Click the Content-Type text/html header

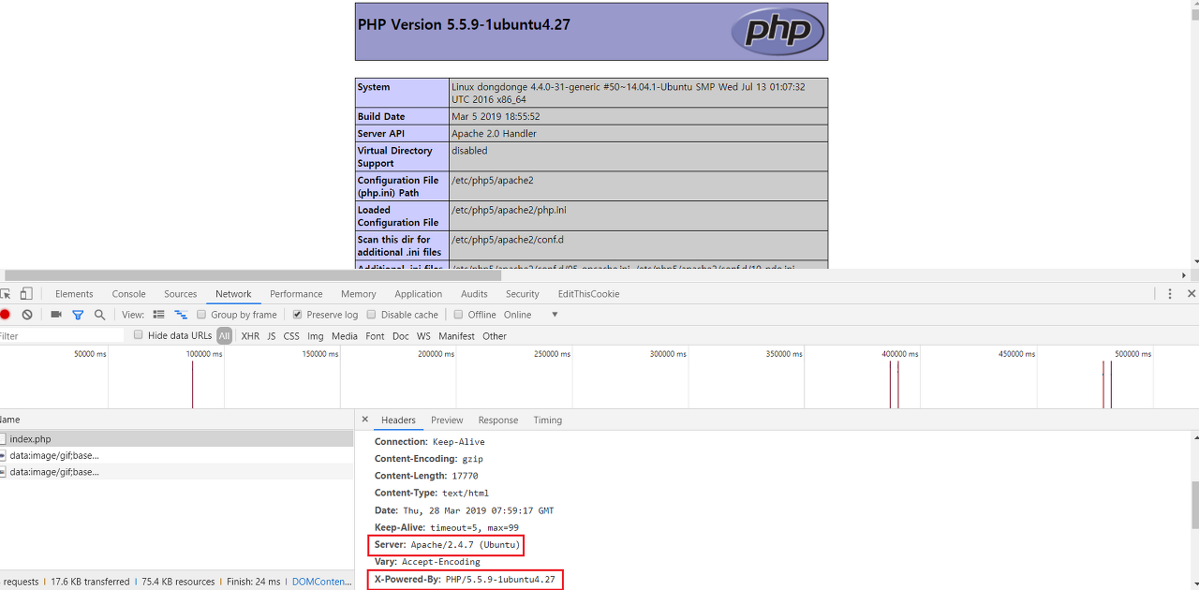coord(432,493)
